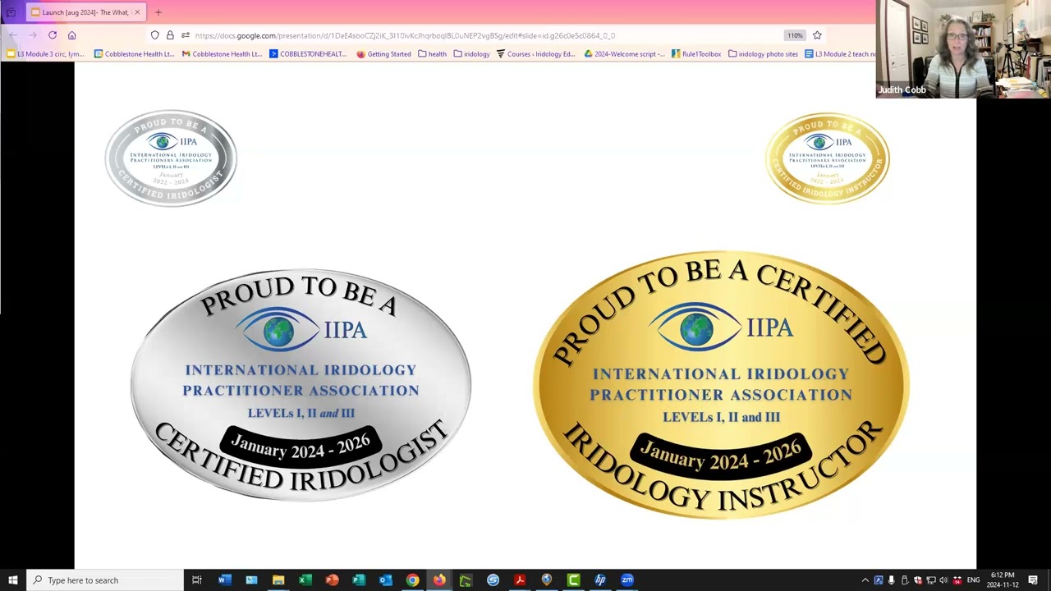The width and height of the screenshot is (1051, 591).
Task: Click the Judith Cobb webcam video
Action: point(963,49)
